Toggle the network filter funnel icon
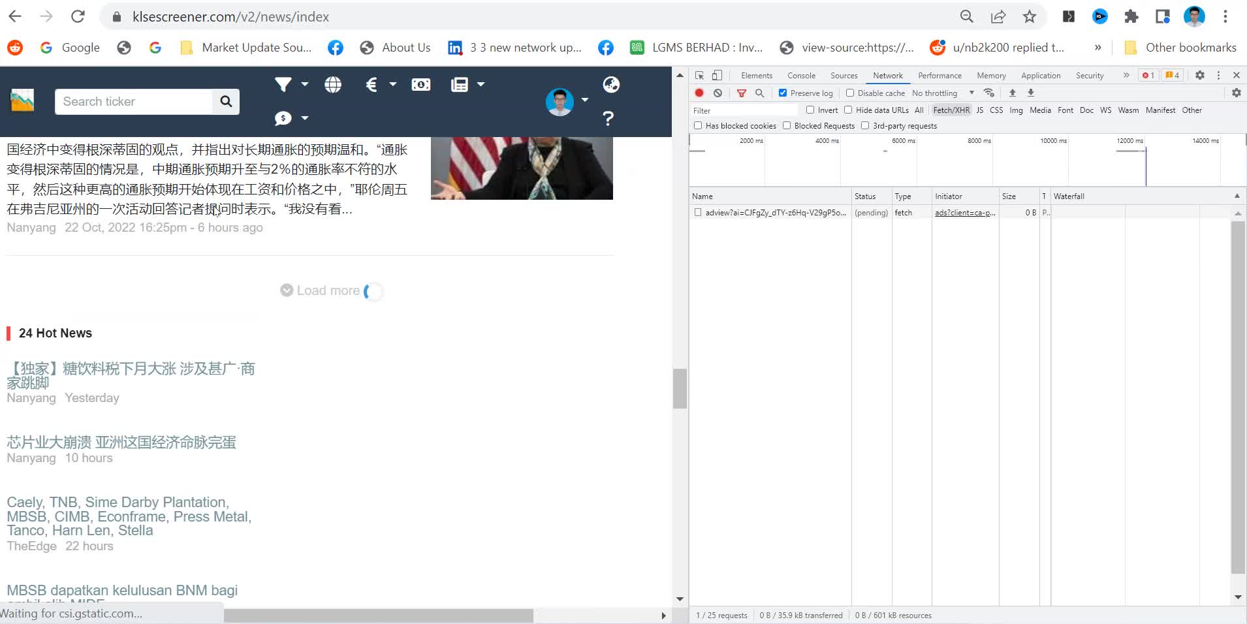This screenshot has width=1247, height=624. coord(741,93)
